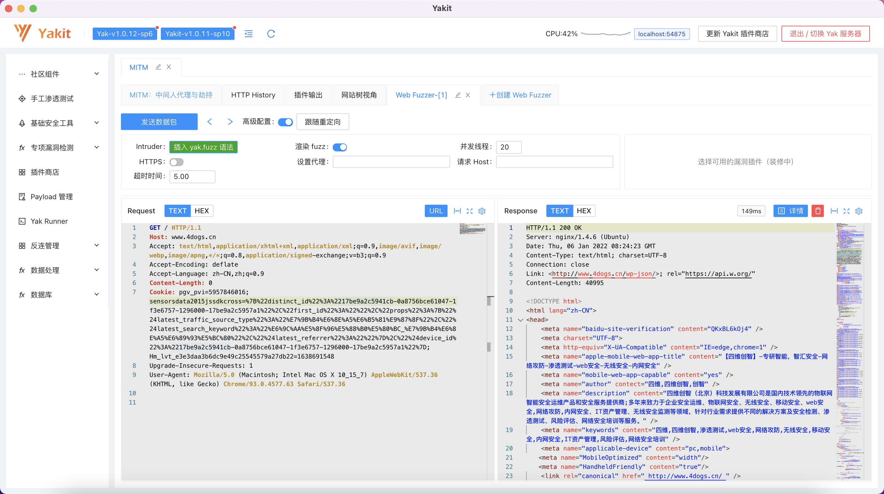Open Request panel settings gear
884x494 pixels.
[482, 211]
